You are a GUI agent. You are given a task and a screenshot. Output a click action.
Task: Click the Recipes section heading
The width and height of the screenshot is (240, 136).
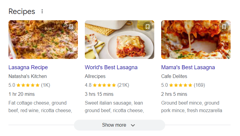tap(22, 11)
